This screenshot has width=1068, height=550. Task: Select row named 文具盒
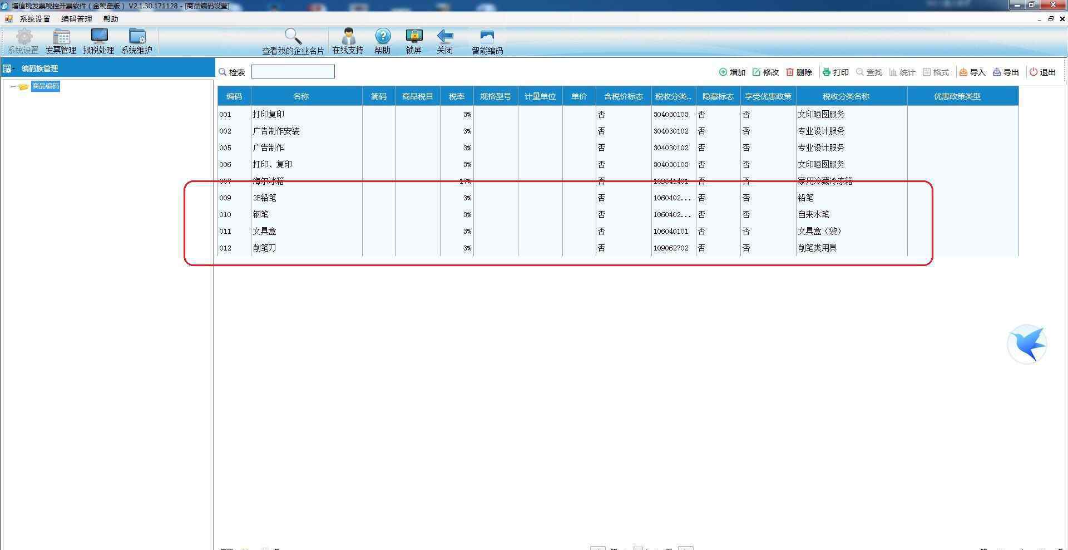tap(618, 231)
